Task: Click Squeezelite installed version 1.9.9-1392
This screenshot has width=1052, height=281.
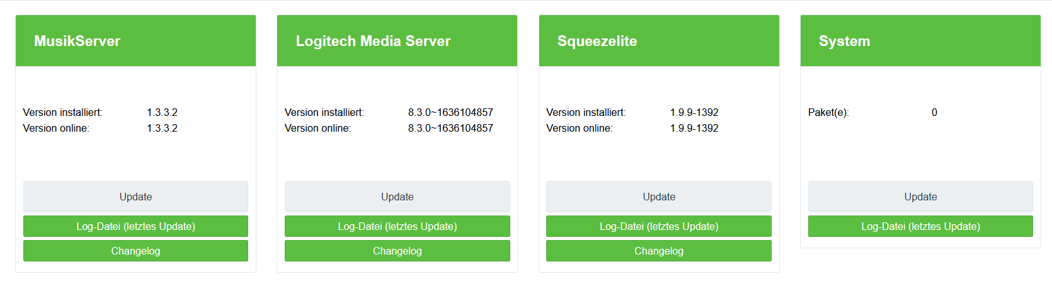Action: 694,112
